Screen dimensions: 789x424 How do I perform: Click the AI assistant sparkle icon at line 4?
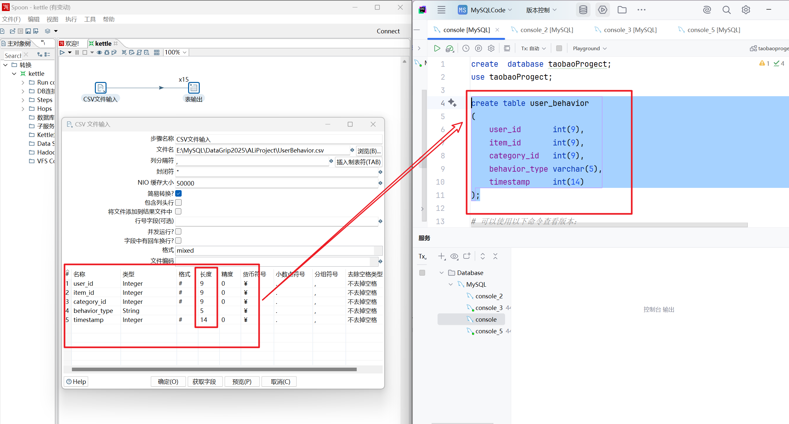[452, 103]
